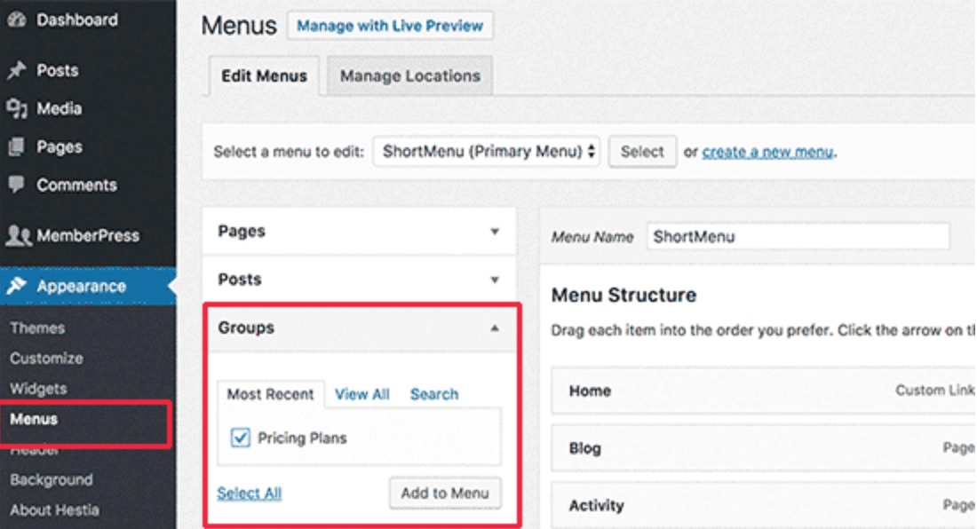Click the Media library icon
The width and height of the screenshot is (977, 529).
(17, 109)
